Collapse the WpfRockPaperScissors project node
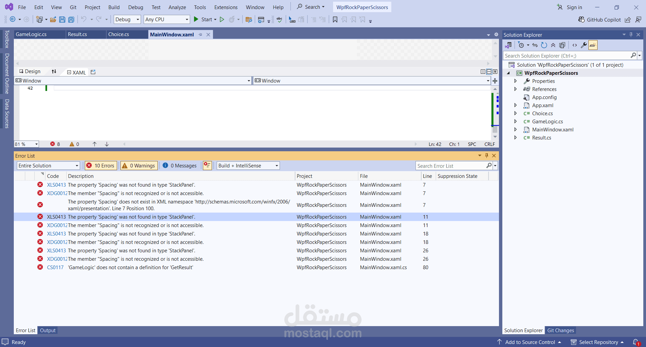 (508, 73)
